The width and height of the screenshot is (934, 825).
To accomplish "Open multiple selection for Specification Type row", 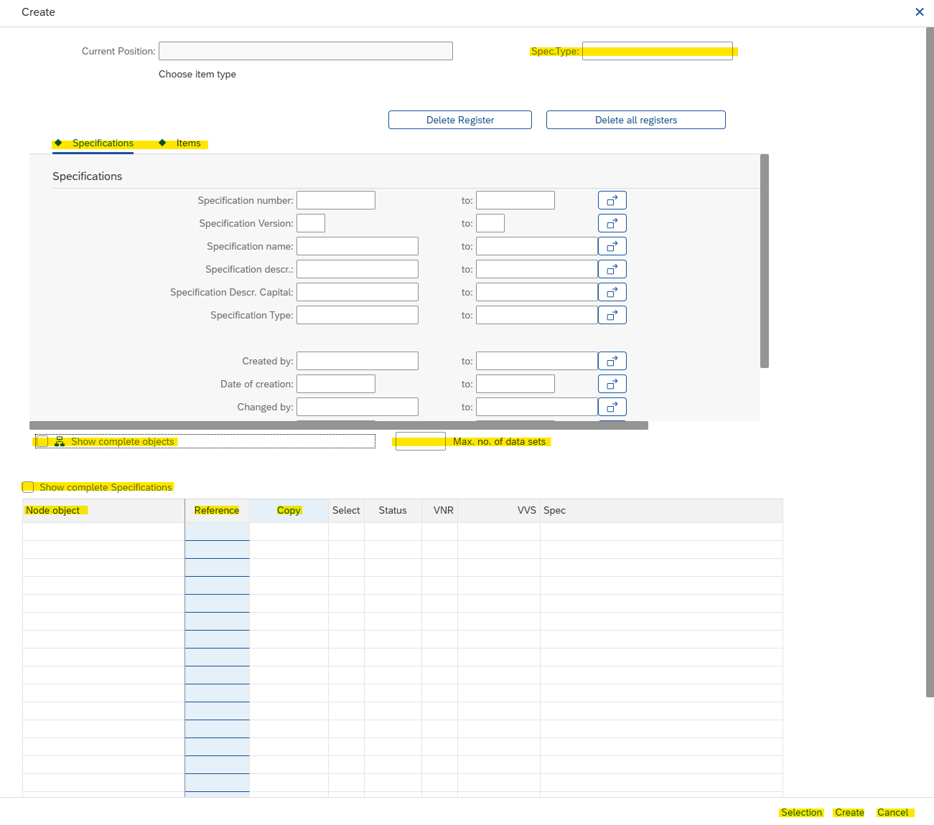I will click(612, 315).
